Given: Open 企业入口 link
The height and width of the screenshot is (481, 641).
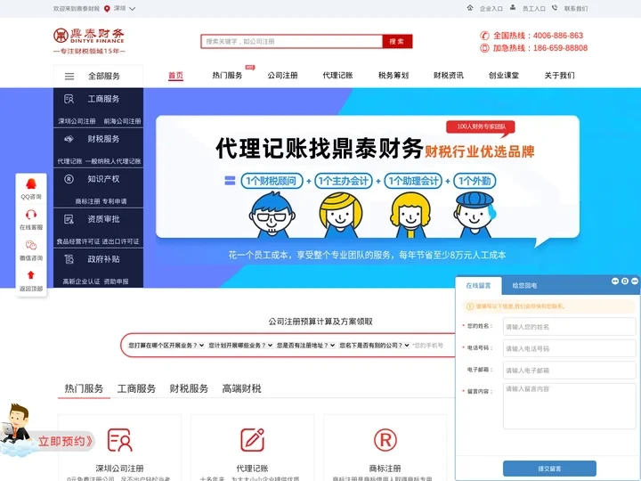Looking at the screenshot, I should 491,9.
